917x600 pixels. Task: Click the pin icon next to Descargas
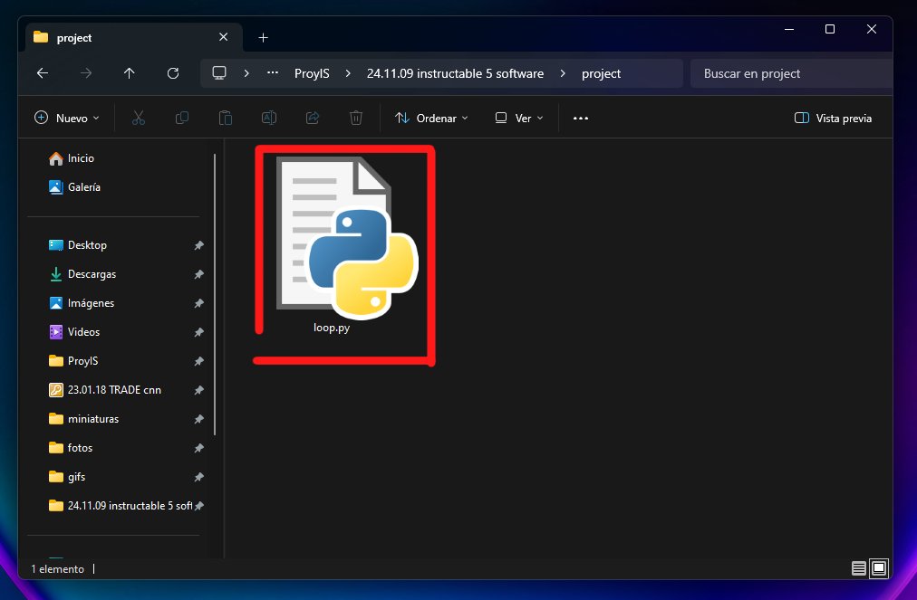pyautogui.click(x=198, y=274)
